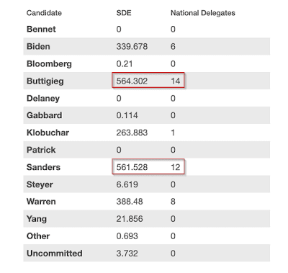This screenshot has width=288, height=273.
Task: Select the Bennet candidate name
Action: [x=41, y=29]
